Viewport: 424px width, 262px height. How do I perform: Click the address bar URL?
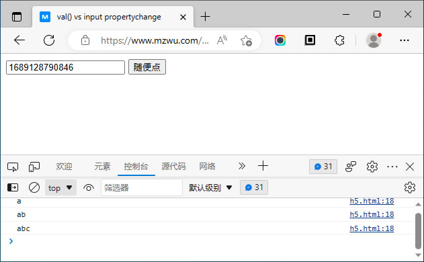(x=155, y=40)
